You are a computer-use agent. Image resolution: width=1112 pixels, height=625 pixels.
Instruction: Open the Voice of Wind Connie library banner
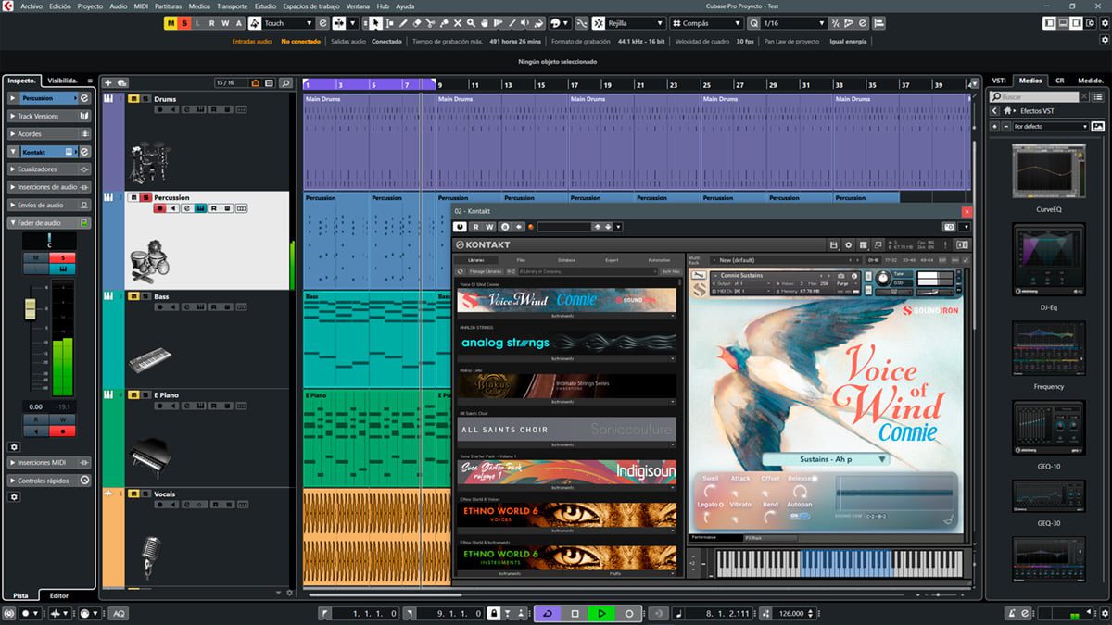coord(566,300)
